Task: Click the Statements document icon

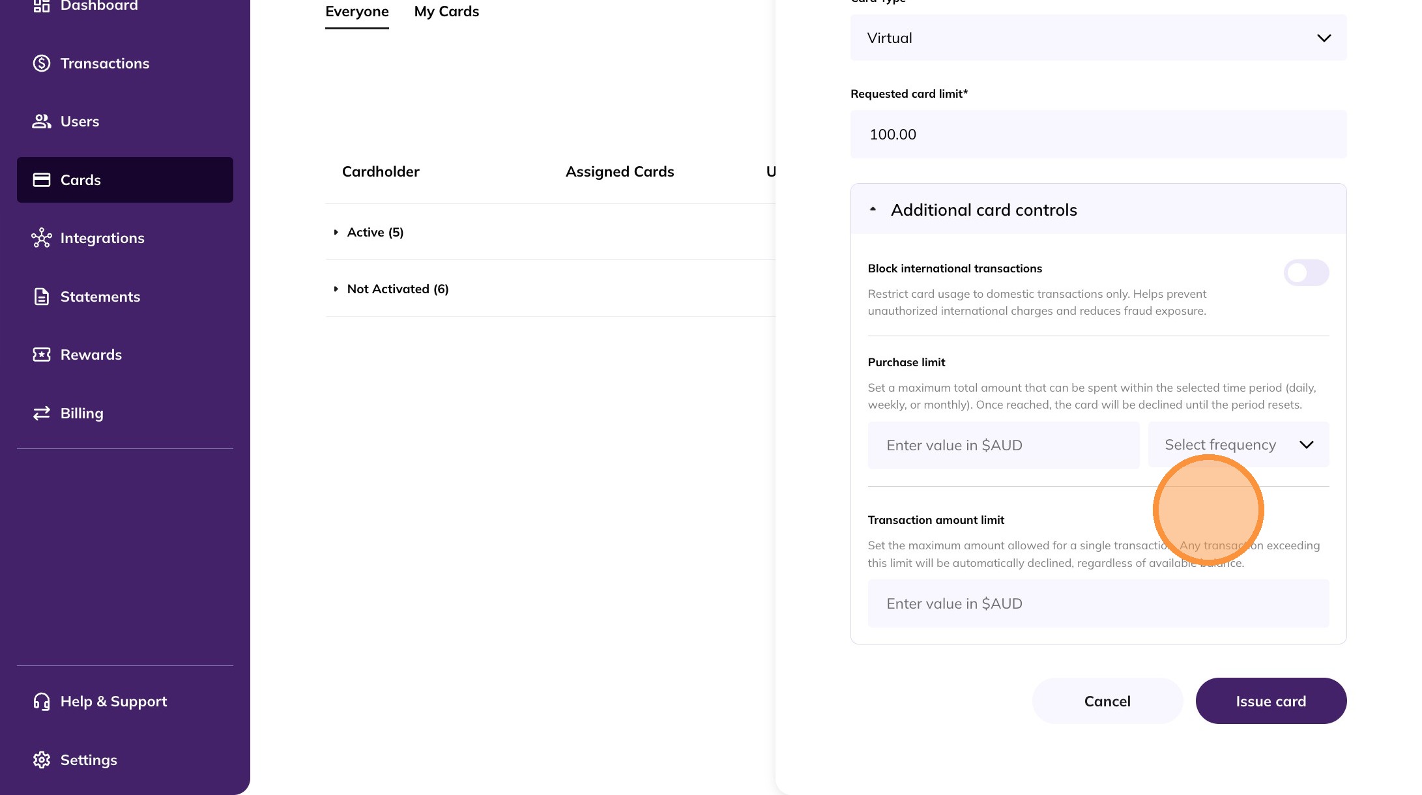Action: click(x=42, y=296)
